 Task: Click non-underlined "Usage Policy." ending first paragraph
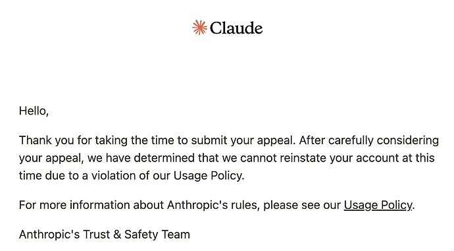click(209, 176)
